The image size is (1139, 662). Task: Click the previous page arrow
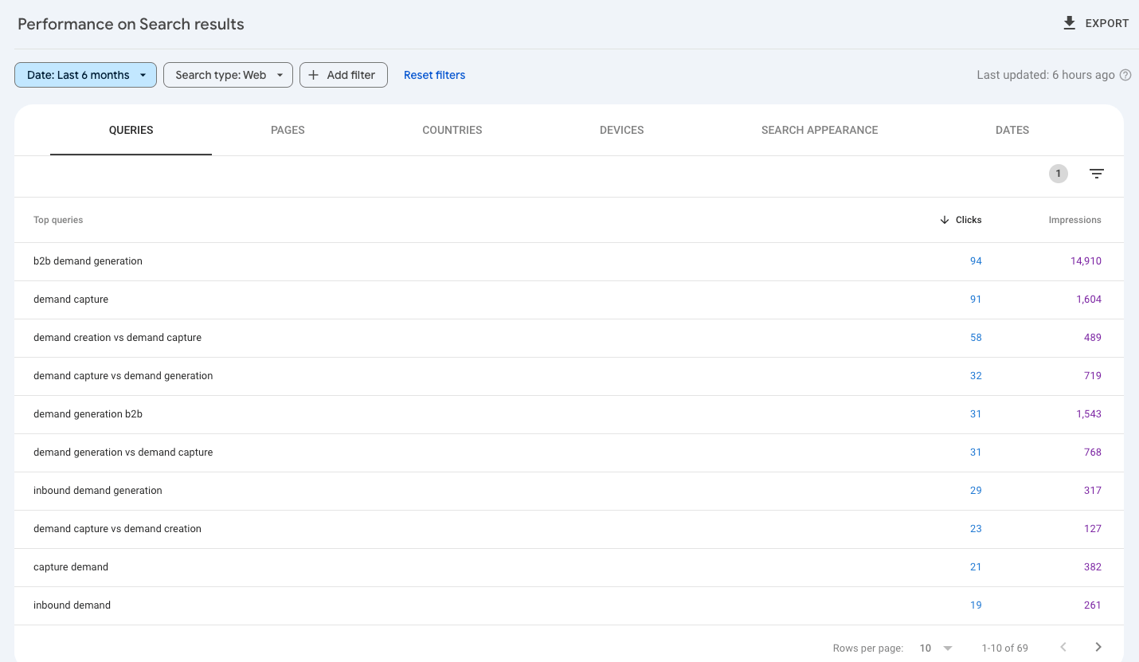pos(1063,648)
